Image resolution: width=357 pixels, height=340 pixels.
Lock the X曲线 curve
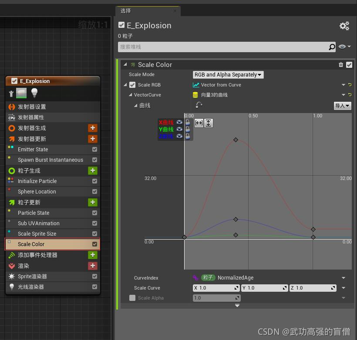click(188, 122)
